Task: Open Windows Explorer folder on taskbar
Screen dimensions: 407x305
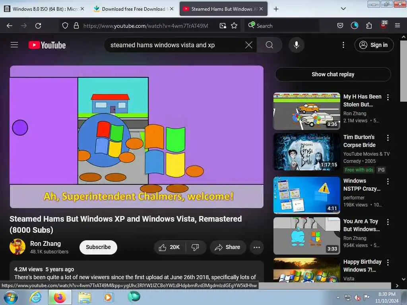Action: click(x=85, y=297)
